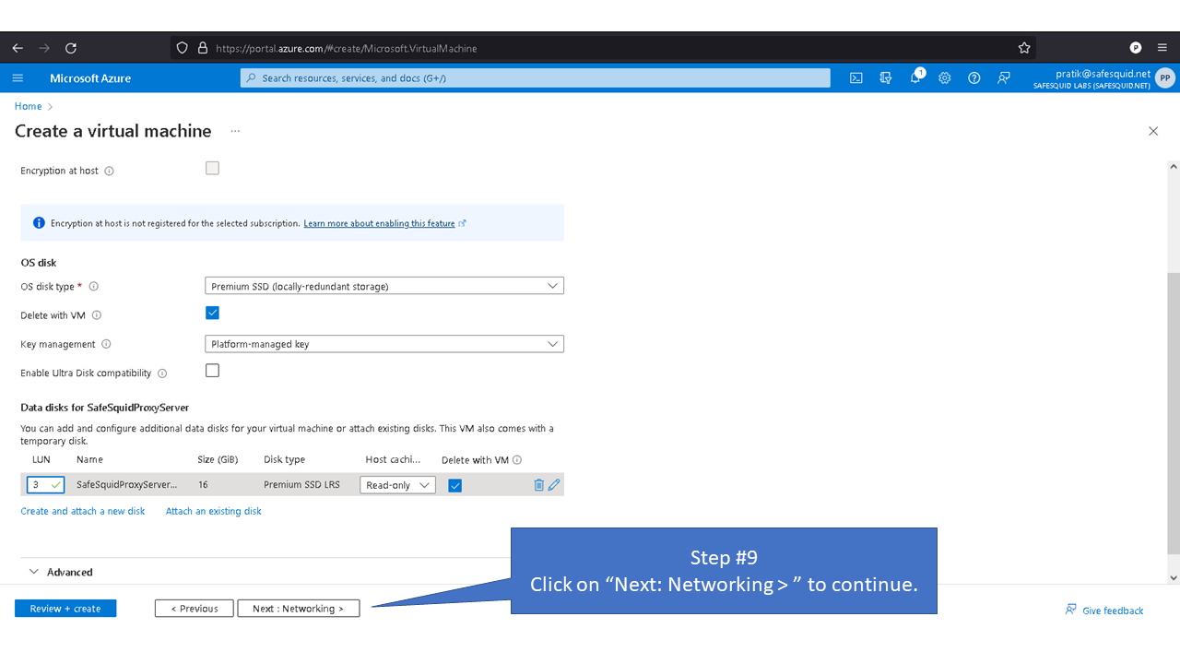Click the shield tracking protection icon
Image resolution: width=1180 pixels, height=664 pixels.
[x=182, y=48]
